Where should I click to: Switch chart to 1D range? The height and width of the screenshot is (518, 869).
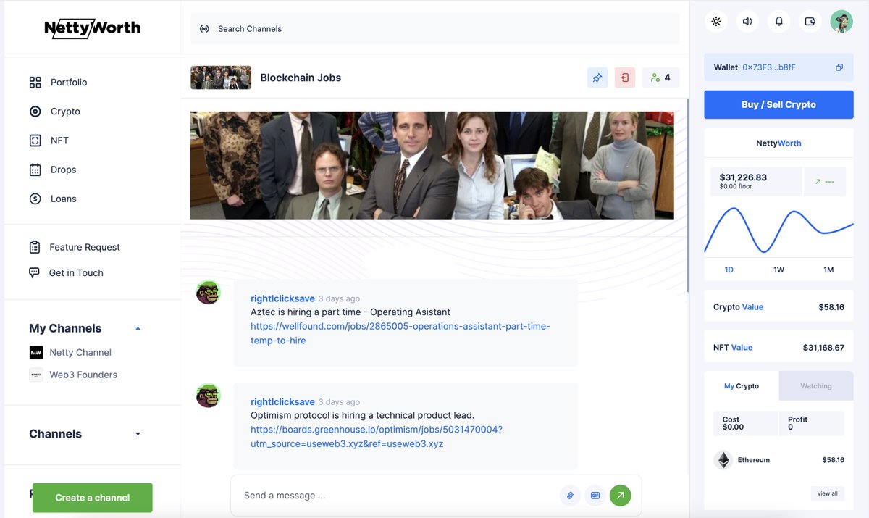(729, 270)
